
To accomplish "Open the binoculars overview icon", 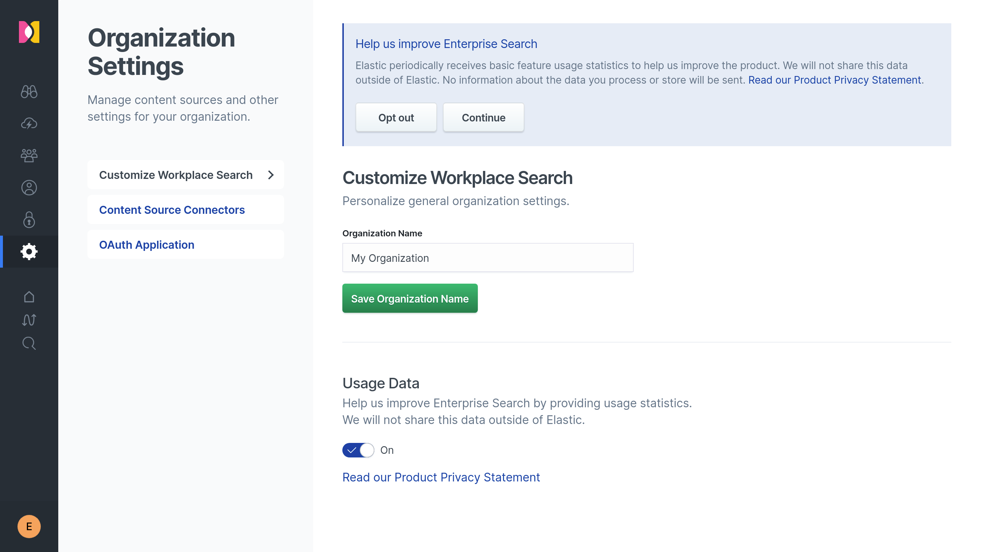I will (29, 92).
